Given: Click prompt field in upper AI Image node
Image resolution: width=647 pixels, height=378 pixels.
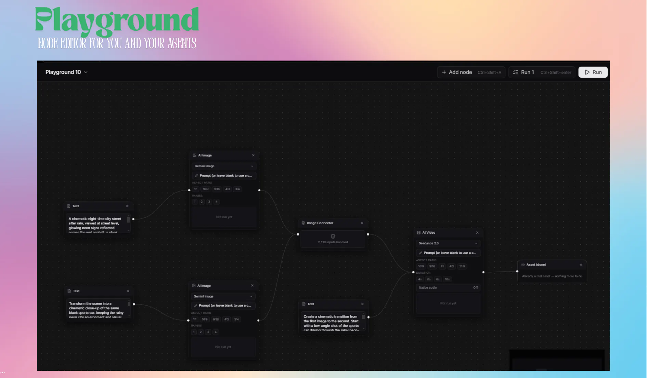Looking at the screenshot, I should (x=224, y=176).
